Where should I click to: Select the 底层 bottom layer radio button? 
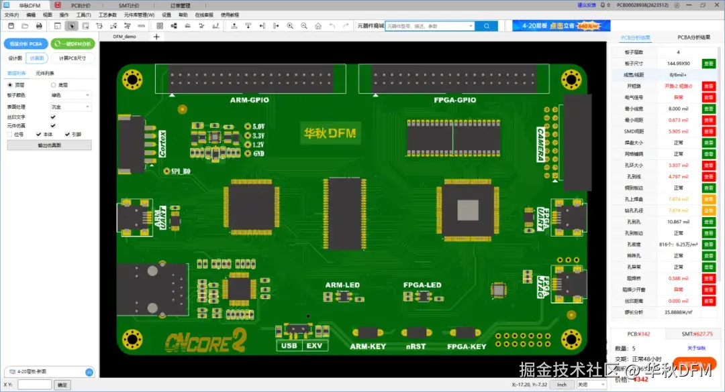coord(54,85)
